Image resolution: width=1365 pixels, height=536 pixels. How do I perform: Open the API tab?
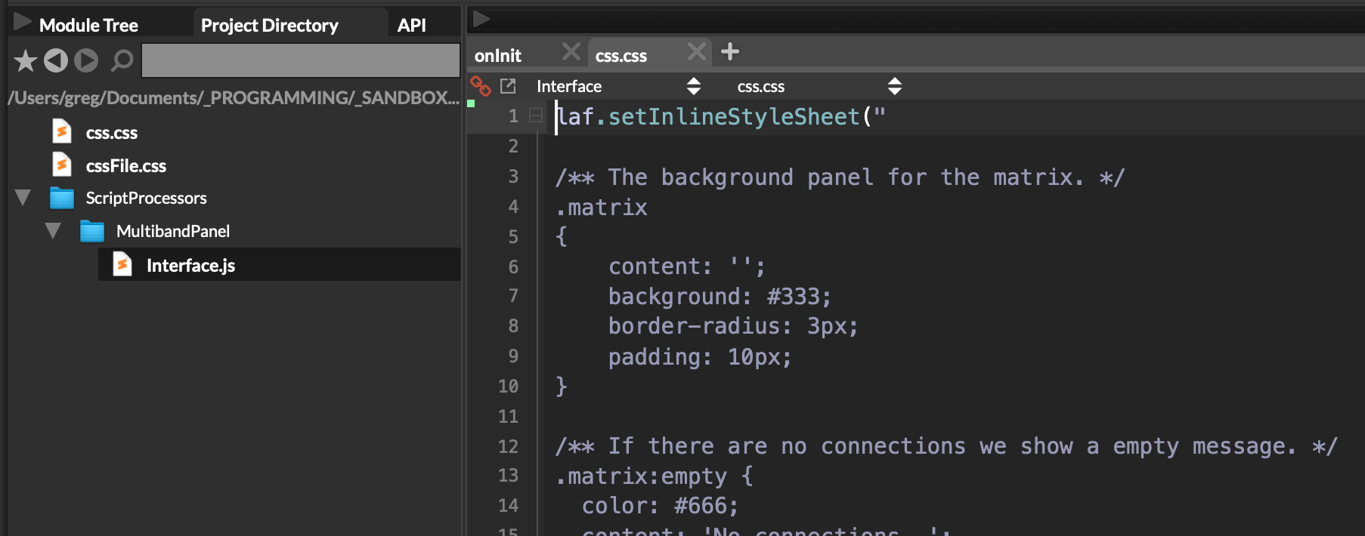point(412,26)
